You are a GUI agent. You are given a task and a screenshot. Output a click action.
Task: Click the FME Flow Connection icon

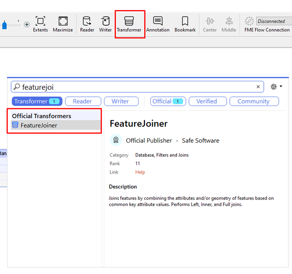(249, 21)
